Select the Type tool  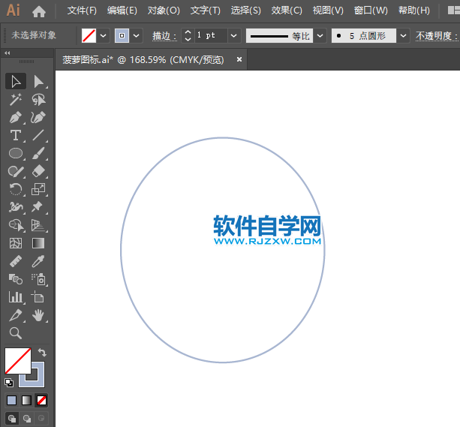point(16,135)
